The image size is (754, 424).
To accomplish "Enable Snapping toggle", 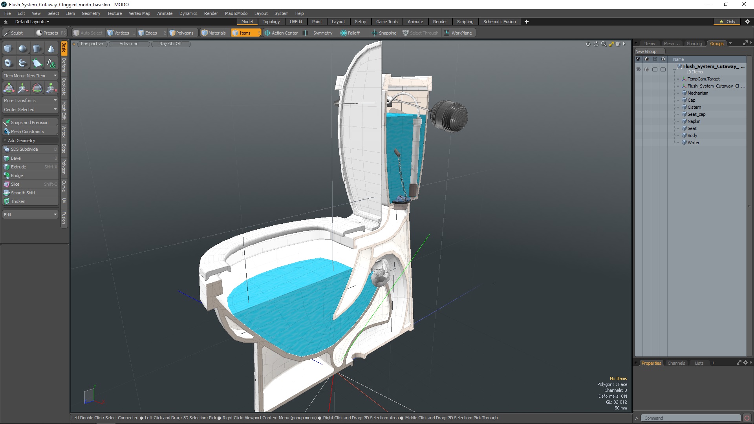I will tap(384, 33).
